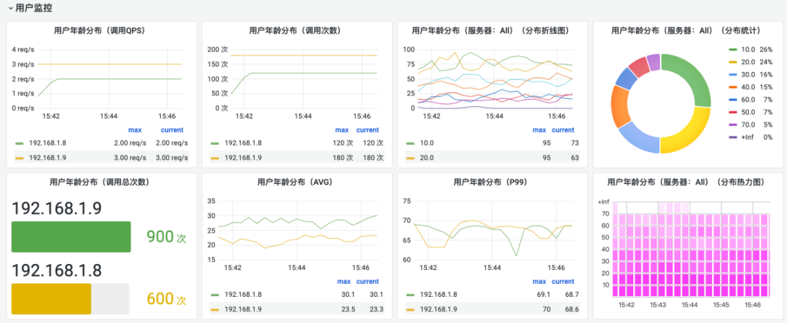
Task: Click +Inf label on heatmap axis
Action: [603, 202]
